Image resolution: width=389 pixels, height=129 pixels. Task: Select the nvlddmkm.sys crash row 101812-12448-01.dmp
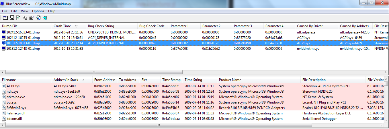[194, 49]
